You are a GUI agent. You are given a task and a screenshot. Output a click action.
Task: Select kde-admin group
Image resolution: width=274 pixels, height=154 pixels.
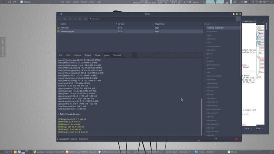tap(211, 79)
